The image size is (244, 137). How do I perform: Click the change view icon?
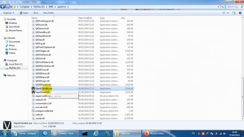tap(224, 13)
